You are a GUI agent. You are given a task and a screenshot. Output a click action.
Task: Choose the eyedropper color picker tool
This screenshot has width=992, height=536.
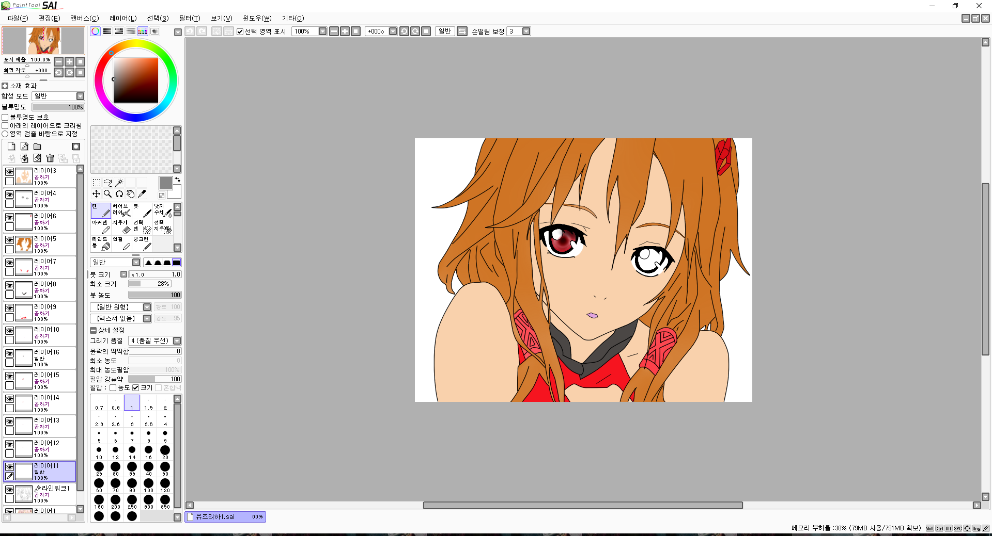142,194
